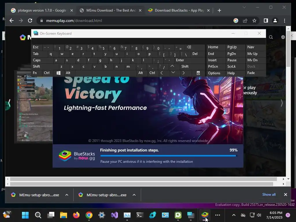296x222 pixels.
Task: Go back to previous page in Chrome
Action: [12, 21]
